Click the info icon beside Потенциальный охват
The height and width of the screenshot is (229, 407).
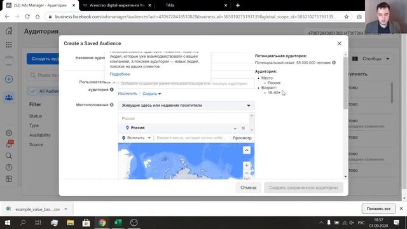pyautogui.click(x=334, y=62)
